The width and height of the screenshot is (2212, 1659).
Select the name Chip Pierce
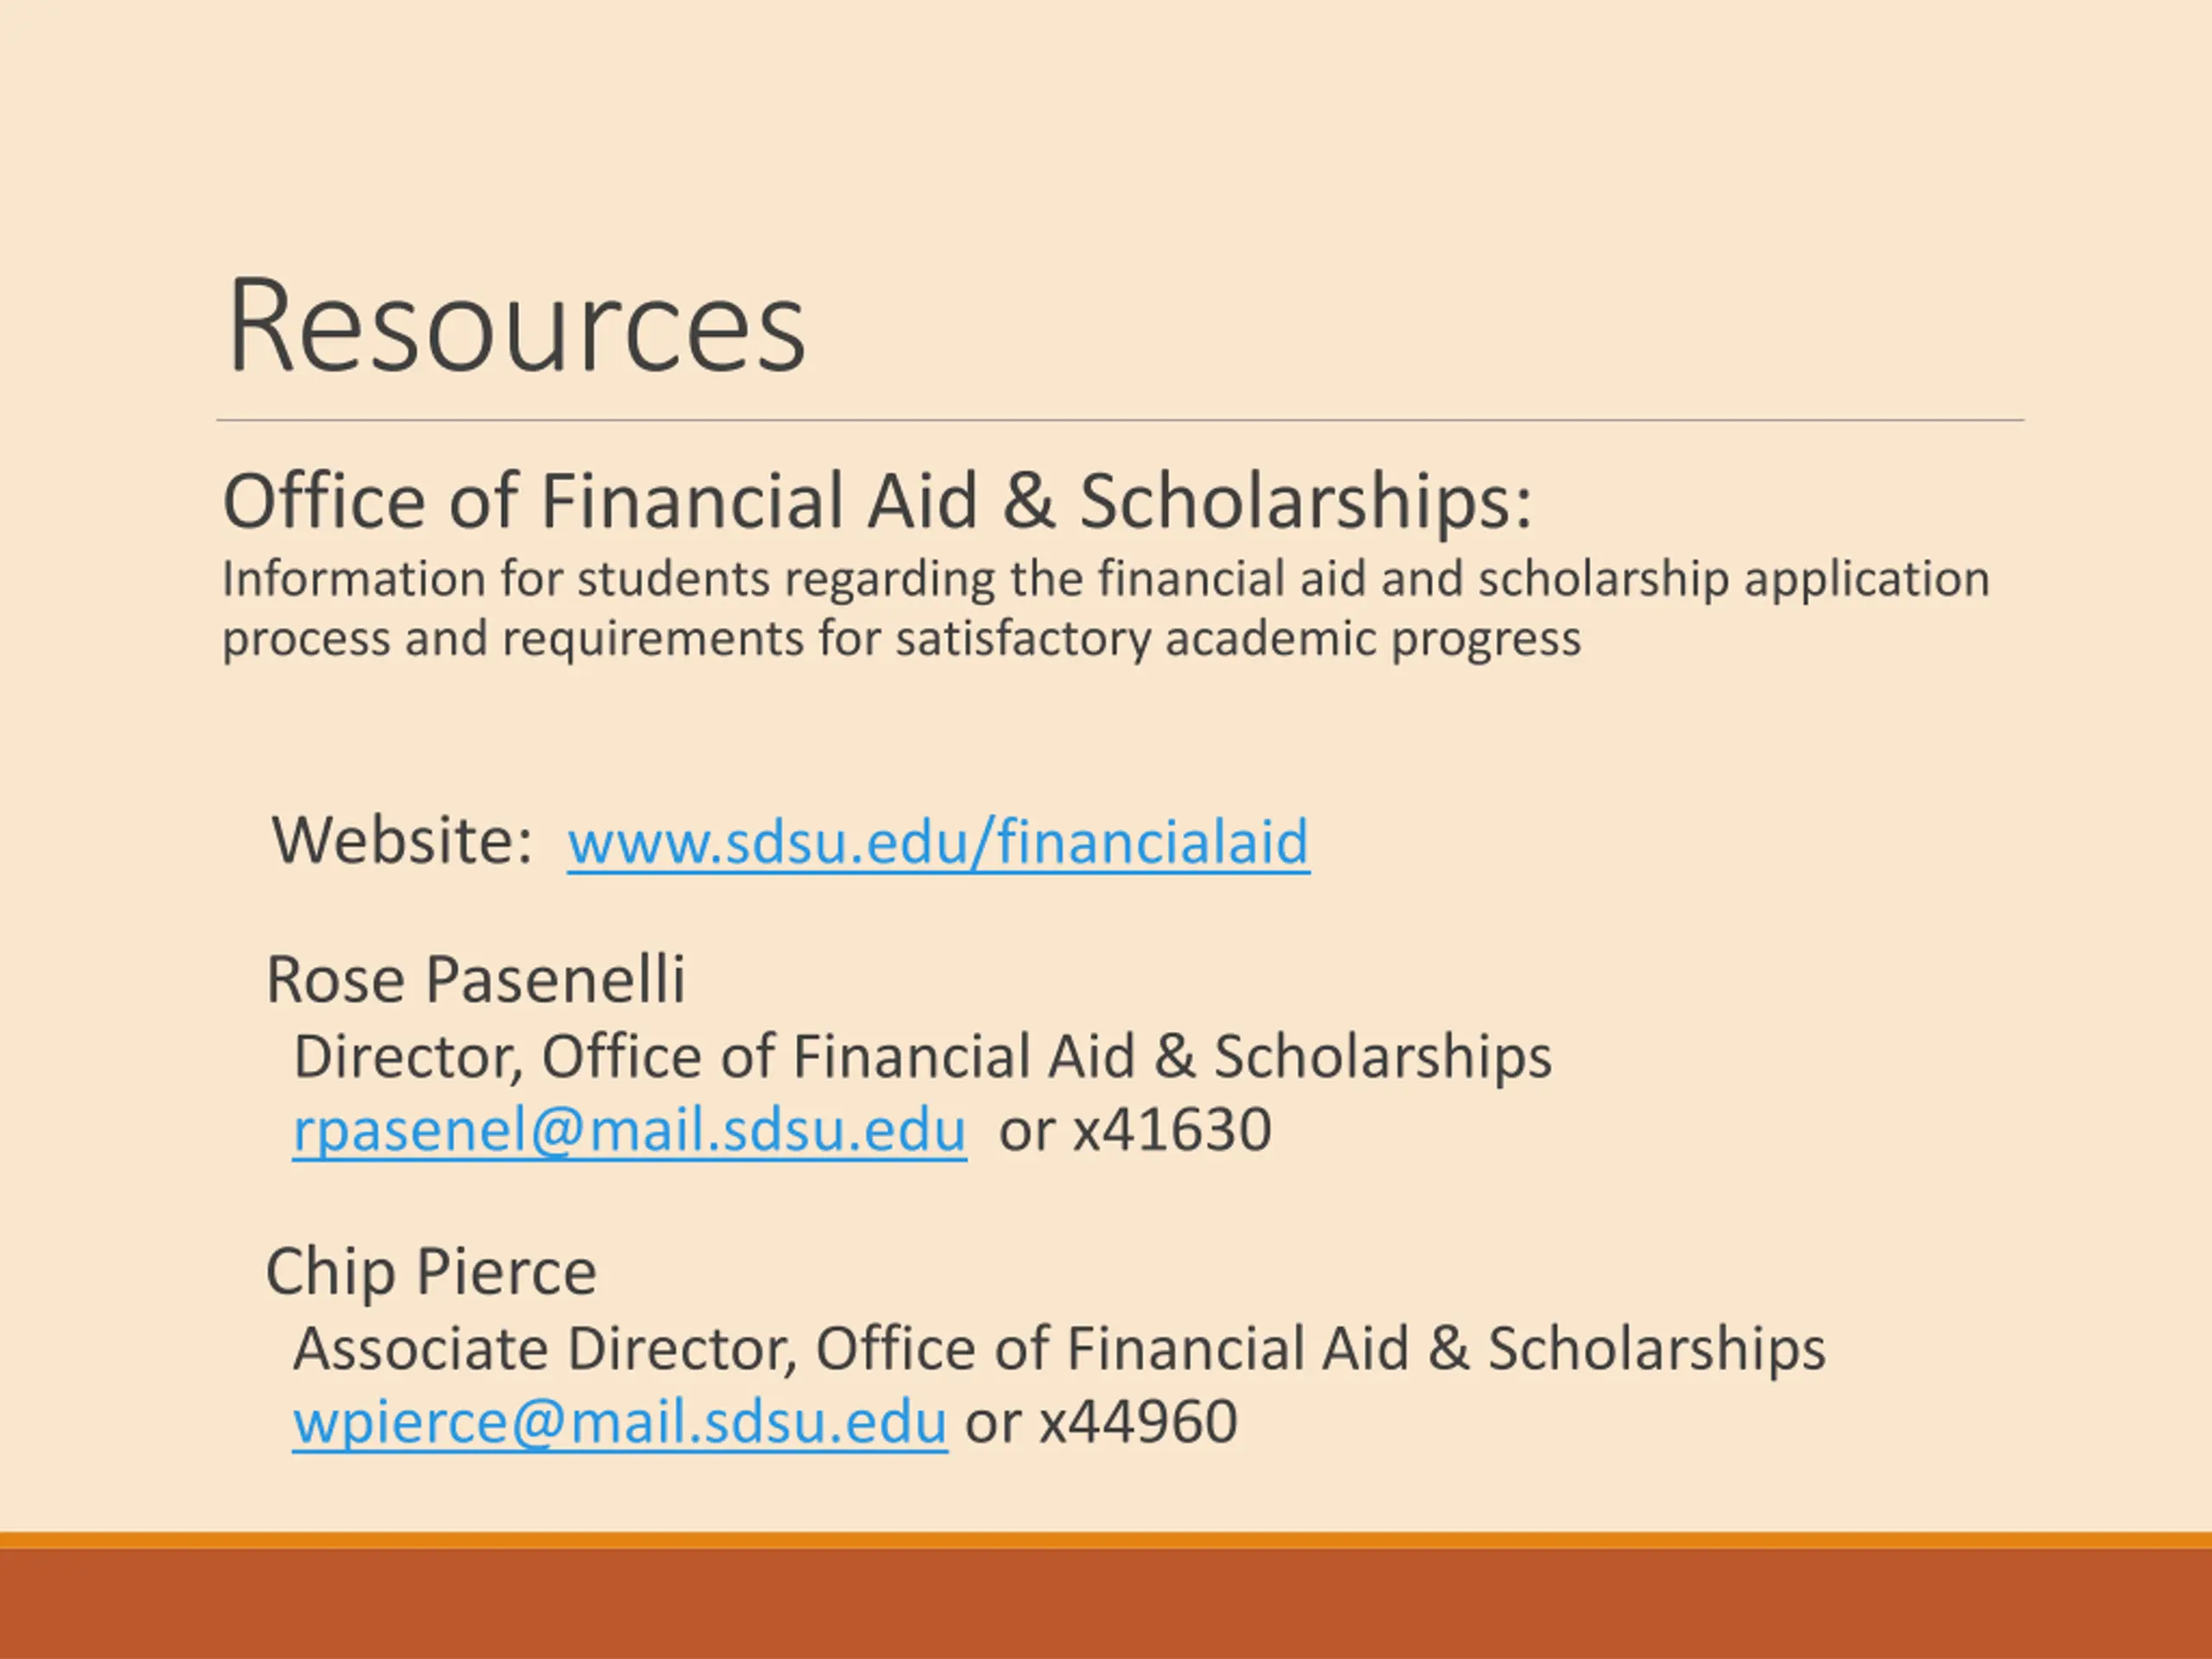coord(431,1271)
